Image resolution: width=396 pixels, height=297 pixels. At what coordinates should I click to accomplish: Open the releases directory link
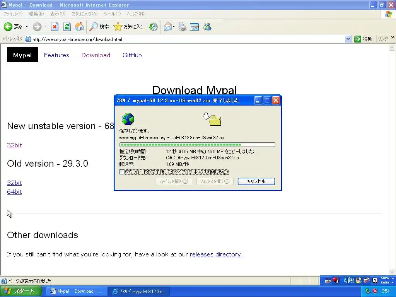tap(216, 254)
